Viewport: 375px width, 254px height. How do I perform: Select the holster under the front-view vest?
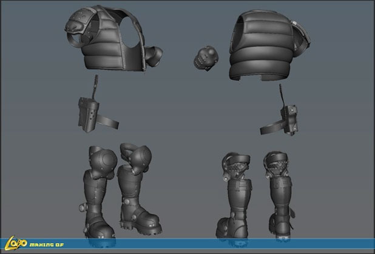click(x=98, y=104)
